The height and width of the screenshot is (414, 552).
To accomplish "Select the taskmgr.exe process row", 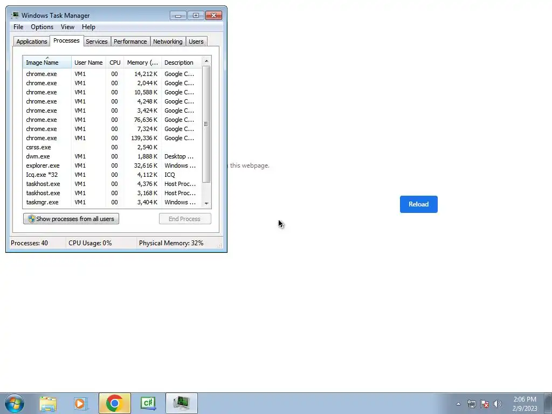I will pyautogui.click(x=113, y=202).
